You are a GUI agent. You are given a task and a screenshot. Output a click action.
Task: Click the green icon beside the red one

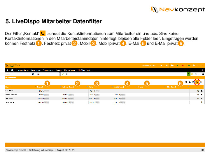(189, 65)
